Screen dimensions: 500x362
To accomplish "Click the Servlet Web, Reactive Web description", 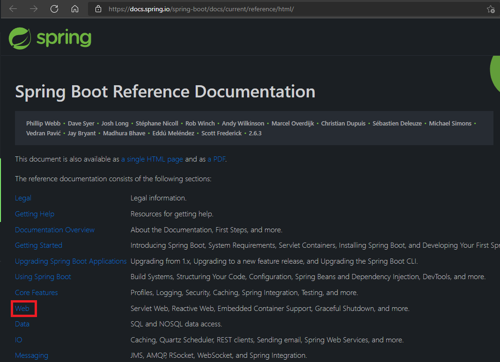I will (x=270, y=309).
